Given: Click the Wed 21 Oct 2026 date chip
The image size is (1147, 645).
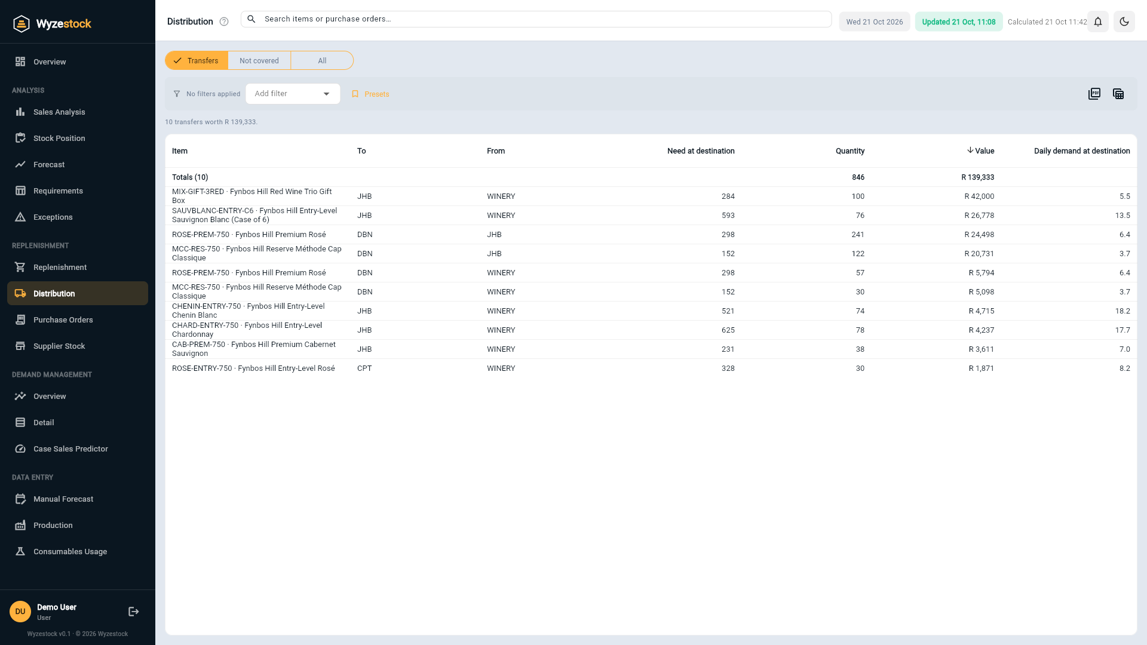Looking at the screenshot, I should [875, 21].
